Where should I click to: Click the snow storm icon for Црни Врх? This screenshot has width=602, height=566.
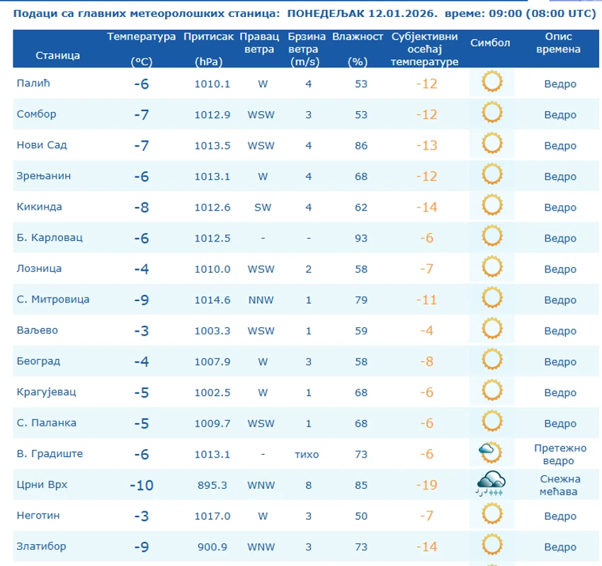(x=490, y=483)
